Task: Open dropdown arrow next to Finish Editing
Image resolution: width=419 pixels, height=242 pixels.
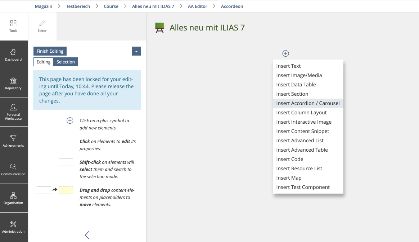Action: point(136,51)
